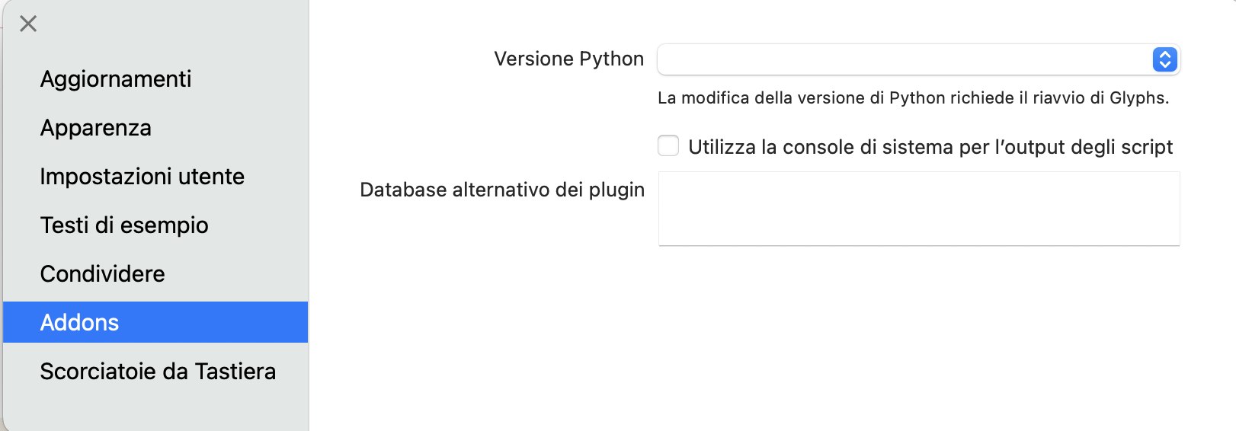The image size is (1236, 431).
Task: Click the word 'Glyphs' in the restart note
Action: 1138,98
